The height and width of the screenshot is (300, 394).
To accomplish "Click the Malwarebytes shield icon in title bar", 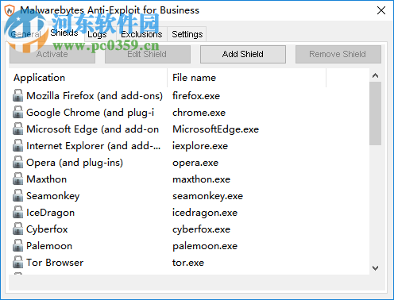I will coord(10,10).
